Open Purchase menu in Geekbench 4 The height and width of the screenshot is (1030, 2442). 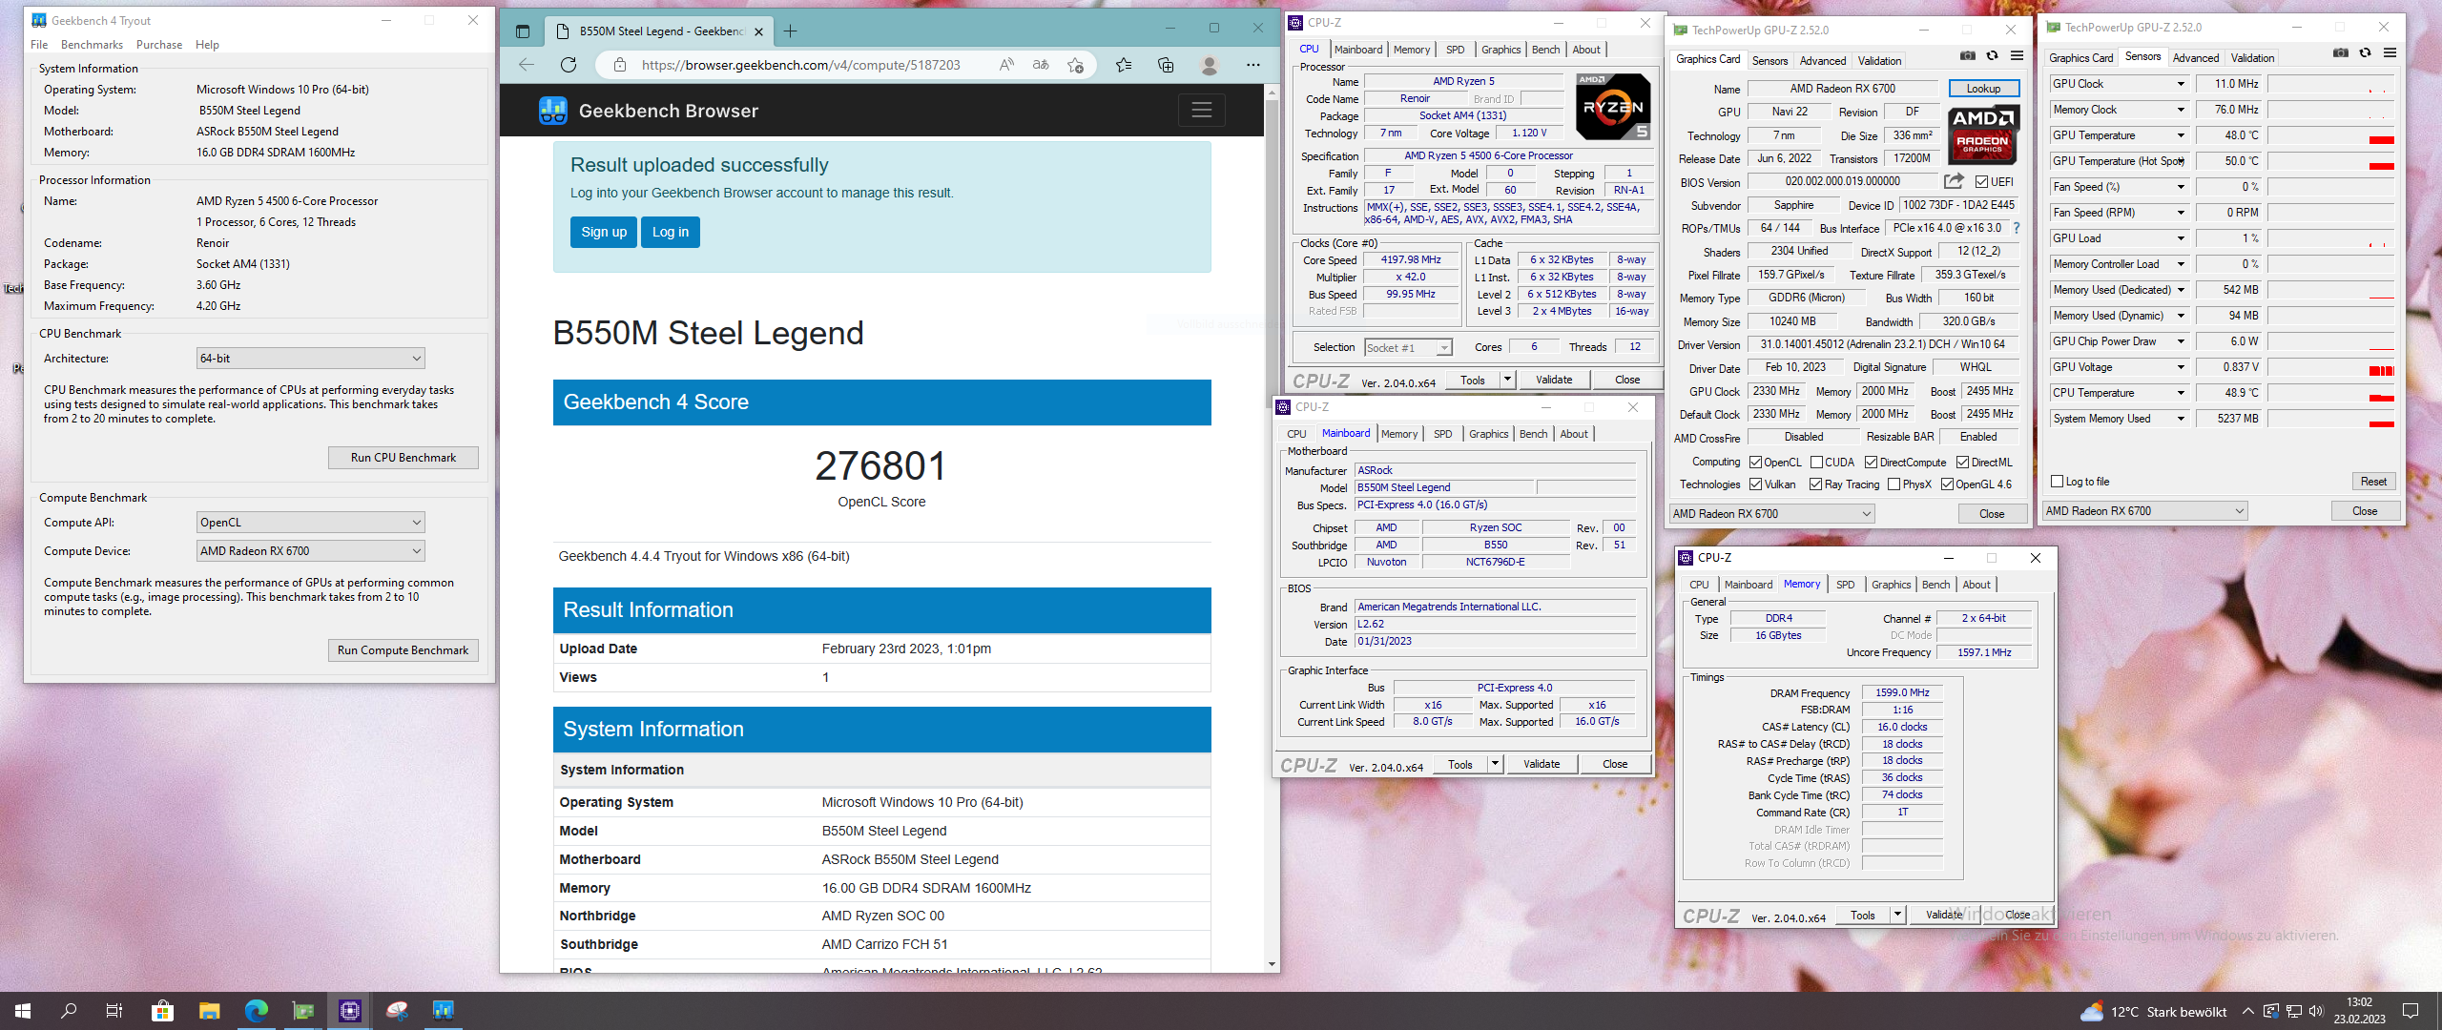coord(159,45)
